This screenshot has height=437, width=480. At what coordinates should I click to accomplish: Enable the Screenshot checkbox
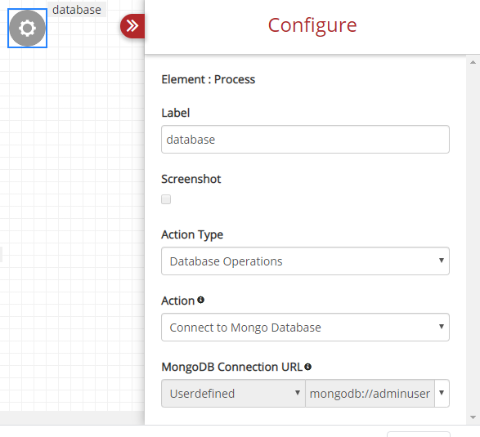[166, 199]
